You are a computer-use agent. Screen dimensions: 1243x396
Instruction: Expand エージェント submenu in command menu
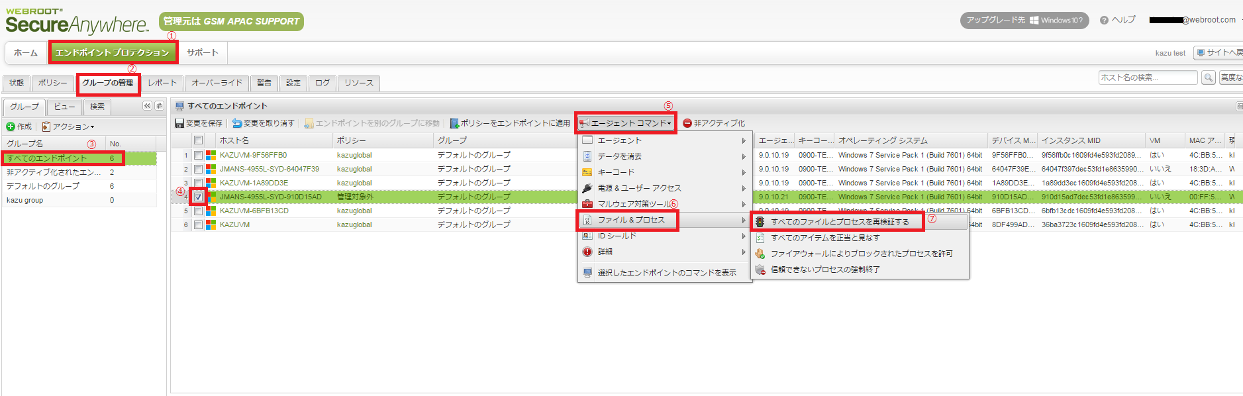(x=665, y=140)
